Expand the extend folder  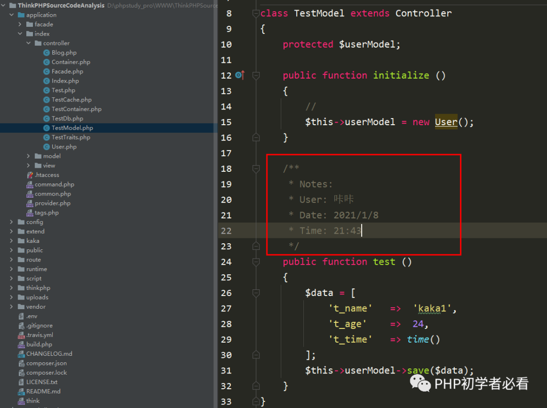[x=12, y=232]
